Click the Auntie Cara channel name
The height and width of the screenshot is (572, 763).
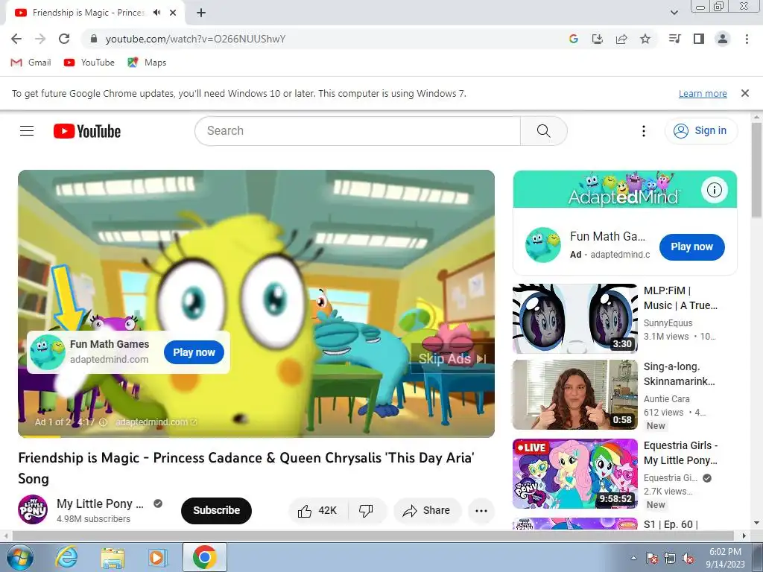click(x=666, y=399)
